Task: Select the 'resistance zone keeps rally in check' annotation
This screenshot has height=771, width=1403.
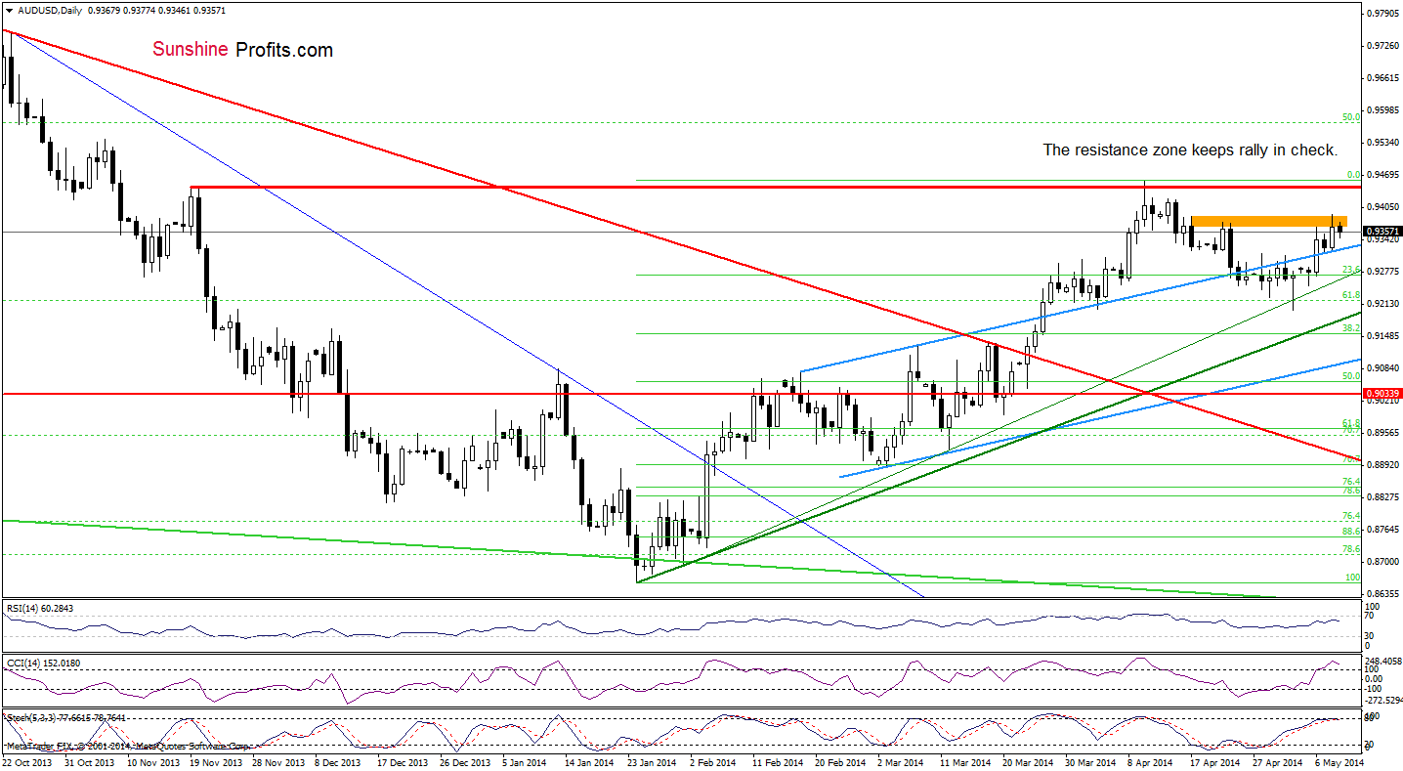Action: tap(1189, 150)
